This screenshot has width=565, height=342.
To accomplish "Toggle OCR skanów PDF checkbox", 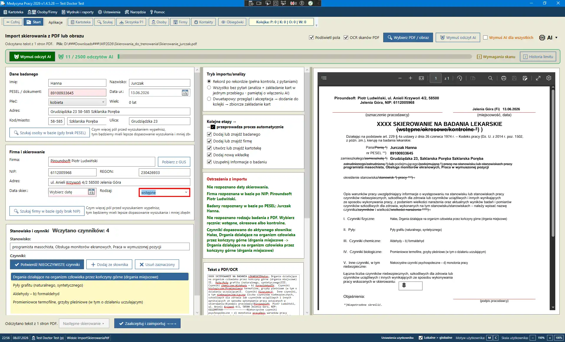I will coord(346,37).
